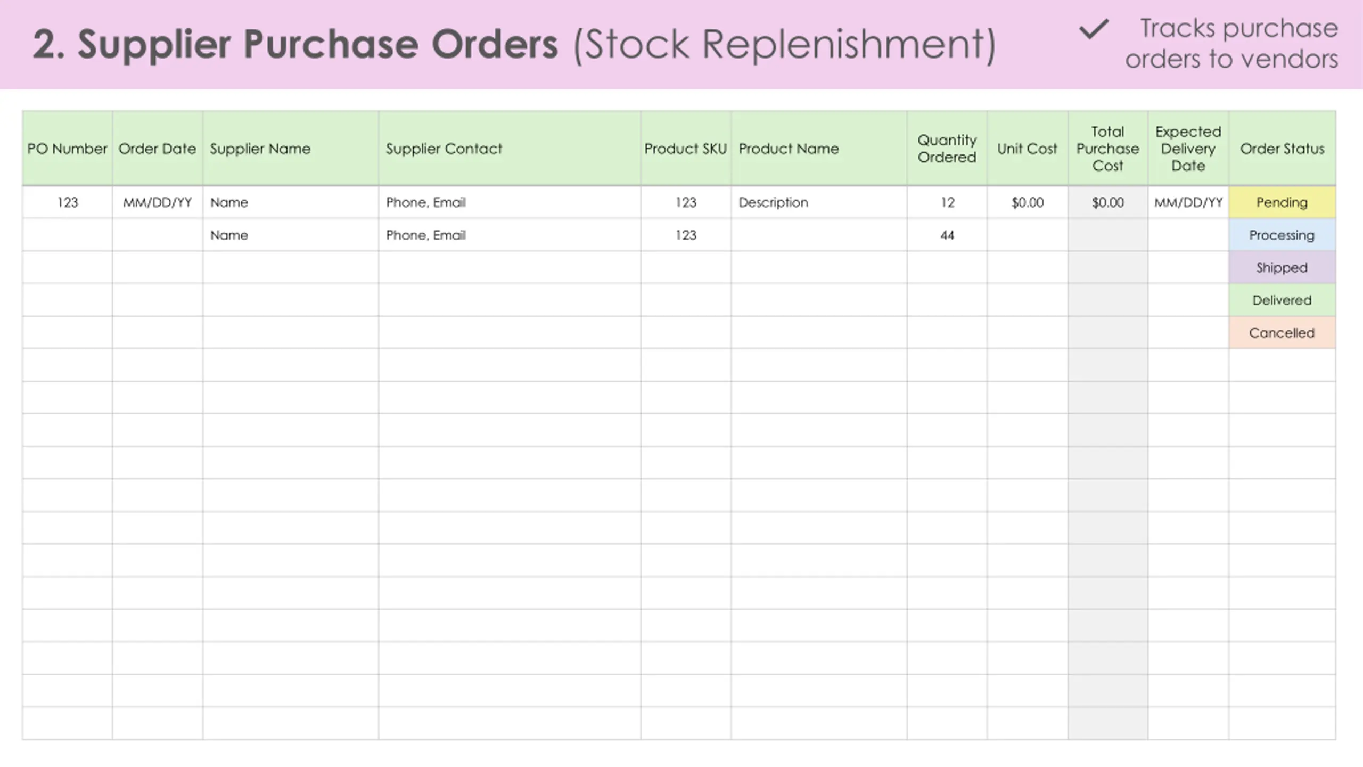Select the Supplier Name header cell
The image size is (1363, 767).
pos(291,149)
